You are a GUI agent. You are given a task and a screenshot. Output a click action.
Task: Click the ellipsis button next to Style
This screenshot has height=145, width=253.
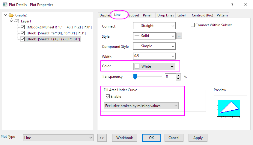(x=180, y=36)
